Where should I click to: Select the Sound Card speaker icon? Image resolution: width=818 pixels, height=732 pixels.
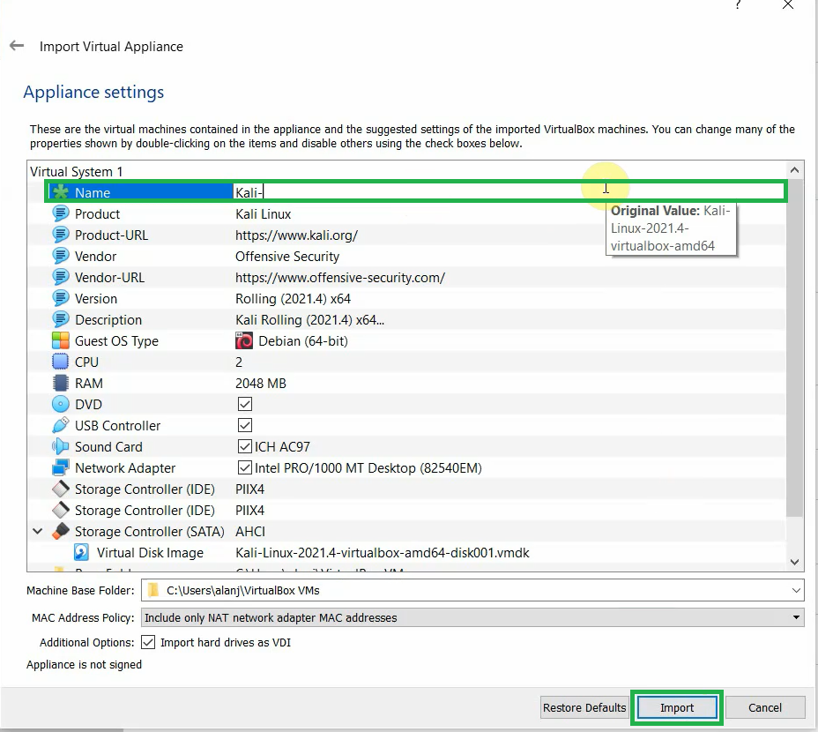point(59,446)
